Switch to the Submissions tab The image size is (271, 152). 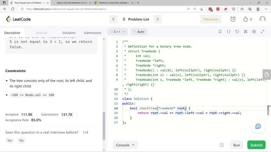tap(92, 33)
